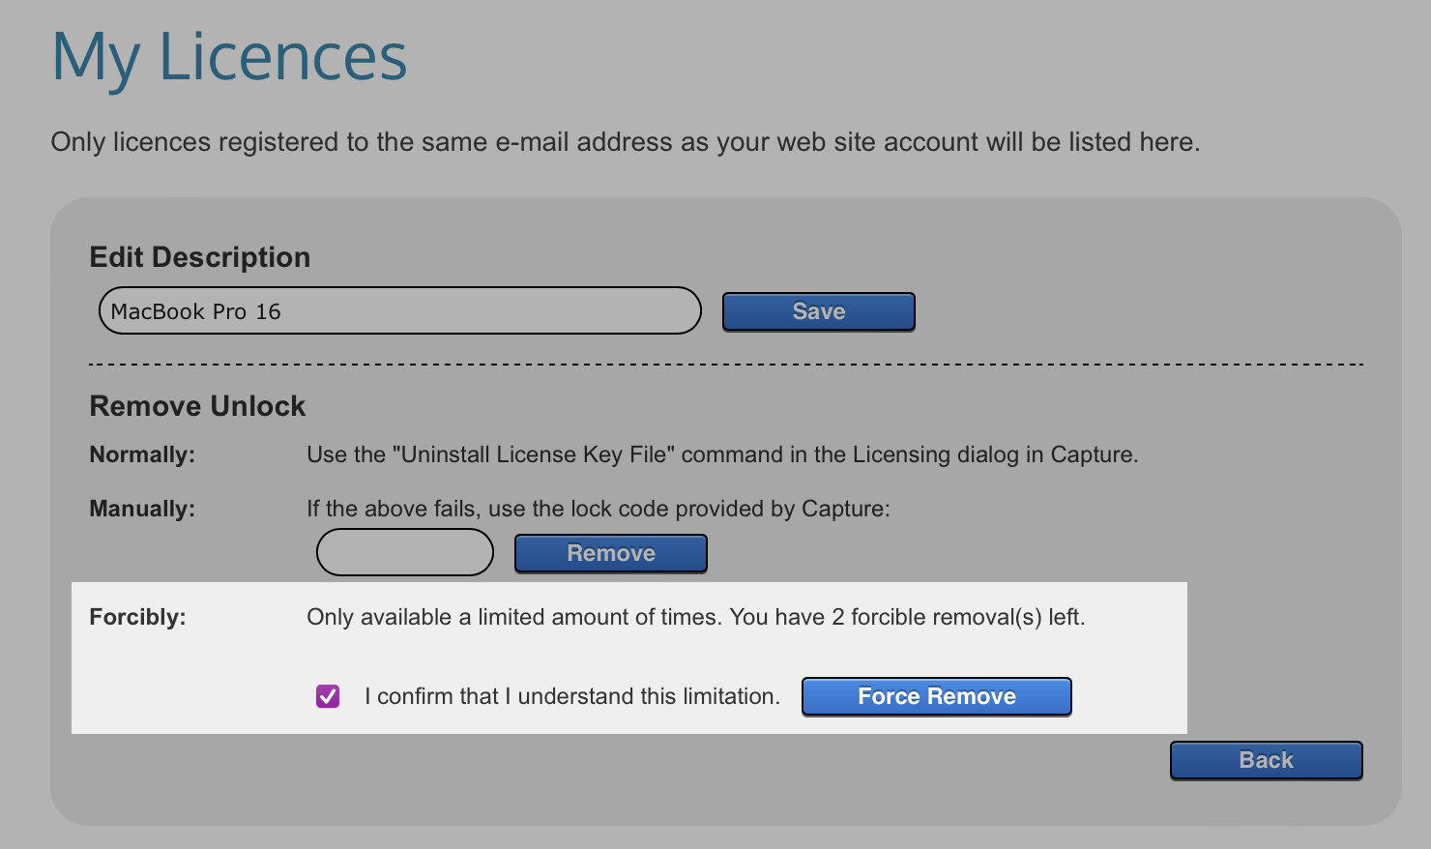Click the dashed divider under Edit Description
Screen dimensions: 1431x849
pyautogui.click(x=725, y=365)
